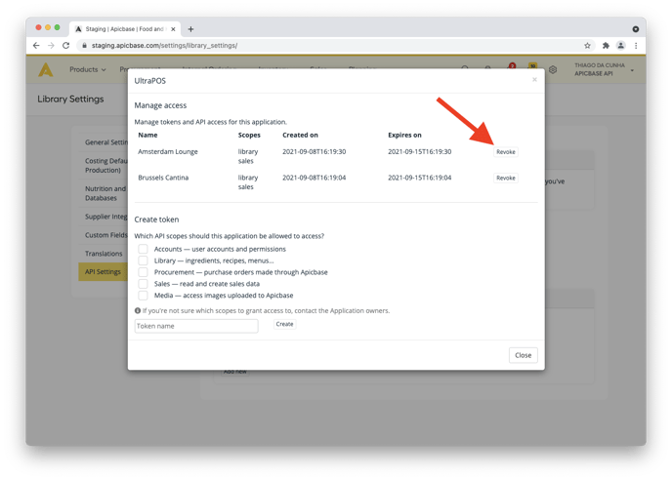Open a new browser tab
Viewport: 672px width, 480px height.
190,29
